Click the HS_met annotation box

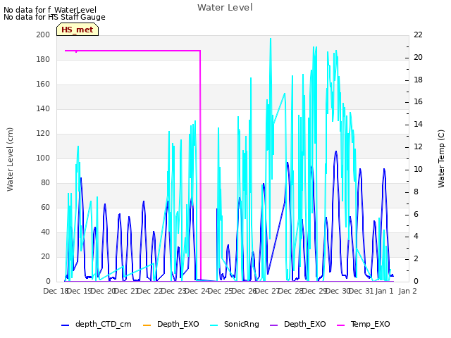click(x=78, y=30)
